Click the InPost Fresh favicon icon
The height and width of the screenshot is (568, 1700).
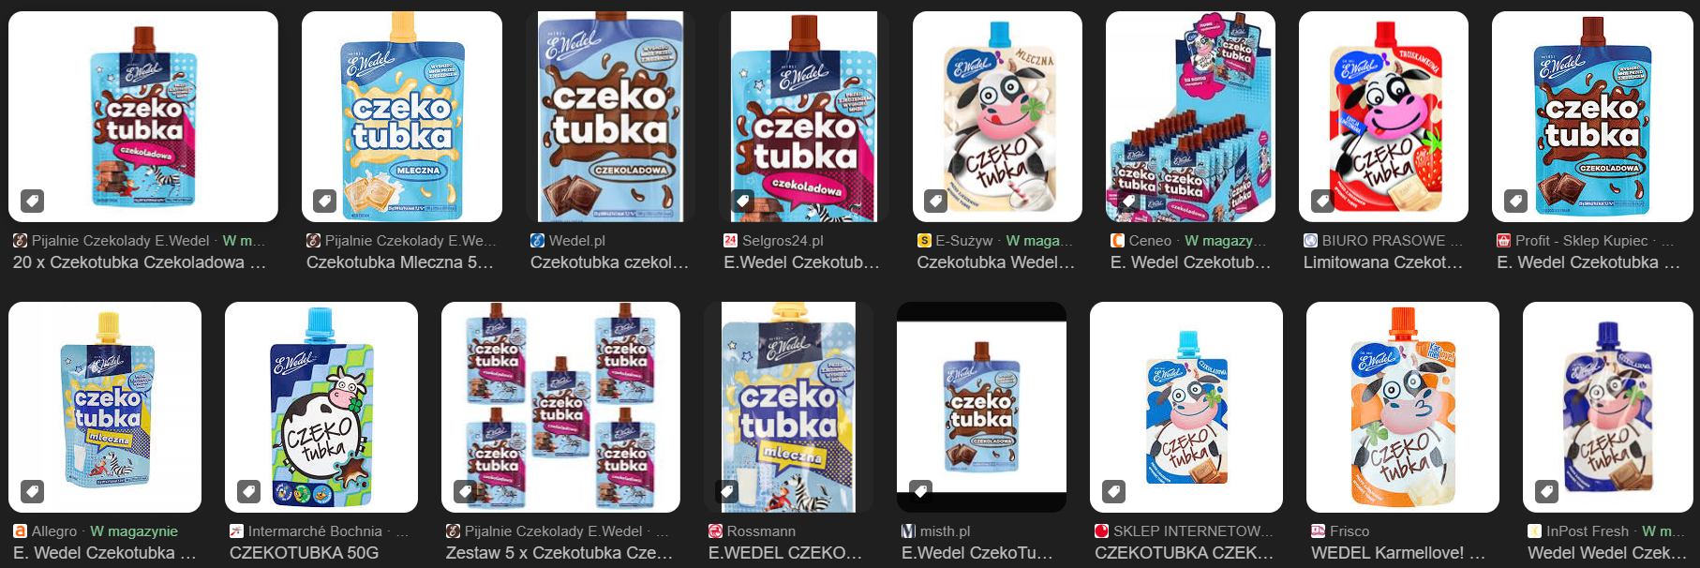(1534, 531)
